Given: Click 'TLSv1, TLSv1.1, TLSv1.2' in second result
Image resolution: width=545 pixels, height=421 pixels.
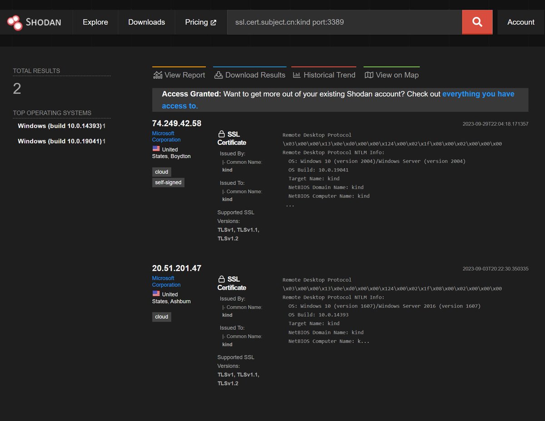Looking at the screenshot, I should pyautogui.click(x=238, y=379).
